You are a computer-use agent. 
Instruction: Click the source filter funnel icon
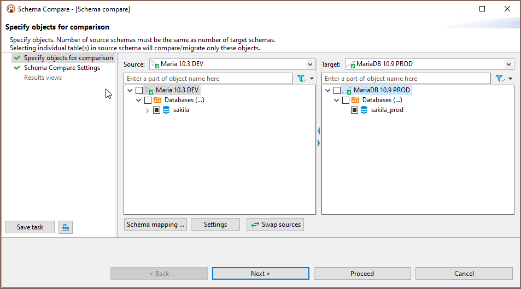[x=301, y=79]
